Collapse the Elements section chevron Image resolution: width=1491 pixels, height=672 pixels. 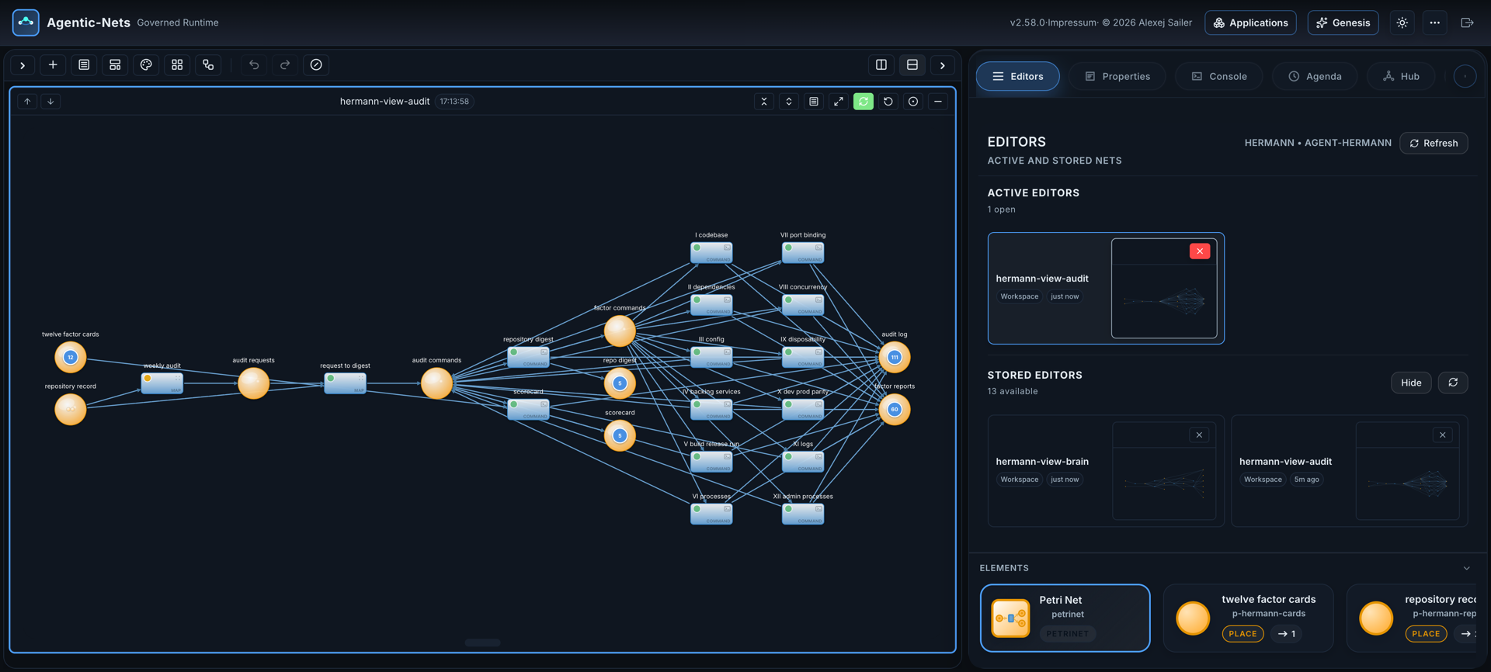[1467, 568]
